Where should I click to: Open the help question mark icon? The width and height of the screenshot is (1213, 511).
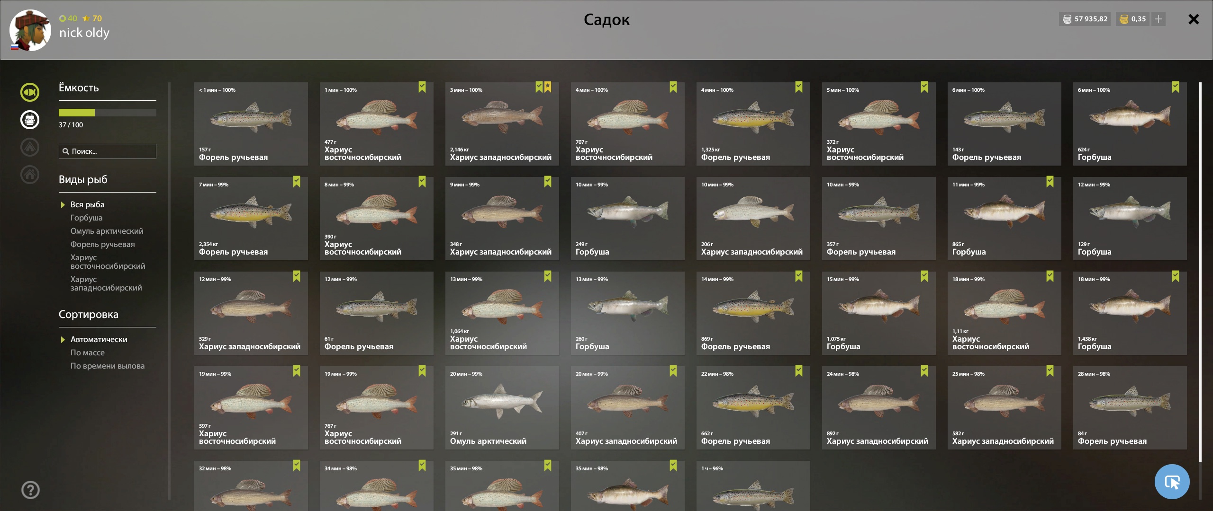click(x=30, y=490)
